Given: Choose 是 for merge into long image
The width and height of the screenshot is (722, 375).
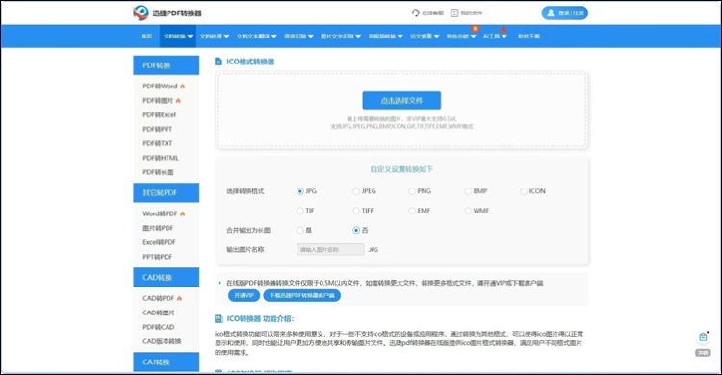Looking at the screenshot, I should pyautogui.click(x=300, y=230).
